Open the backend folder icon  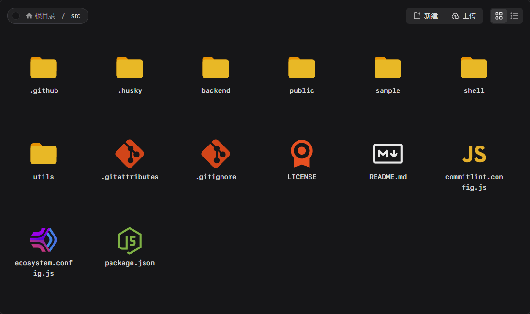click(216, 68)
